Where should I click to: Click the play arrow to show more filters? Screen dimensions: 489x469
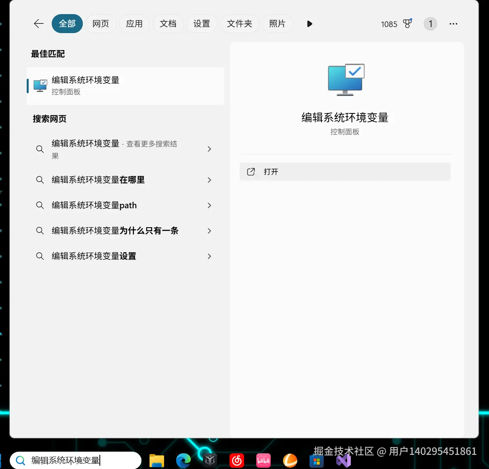point(310,24)
